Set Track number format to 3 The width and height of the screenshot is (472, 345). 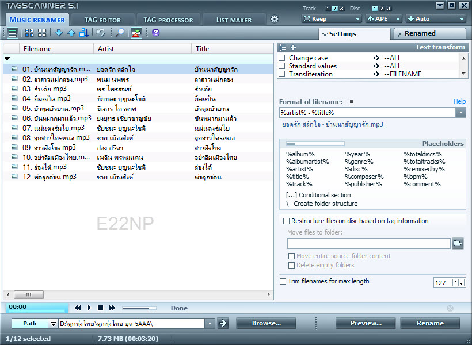pyautogui.click(x=342, y=9)
